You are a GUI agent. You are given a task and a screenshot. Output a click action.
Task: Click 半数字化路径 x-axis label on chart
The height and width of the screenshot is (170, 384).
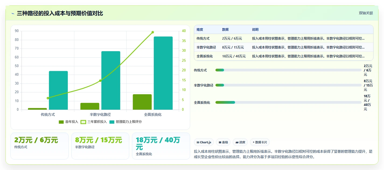click(x=100, y=115)
